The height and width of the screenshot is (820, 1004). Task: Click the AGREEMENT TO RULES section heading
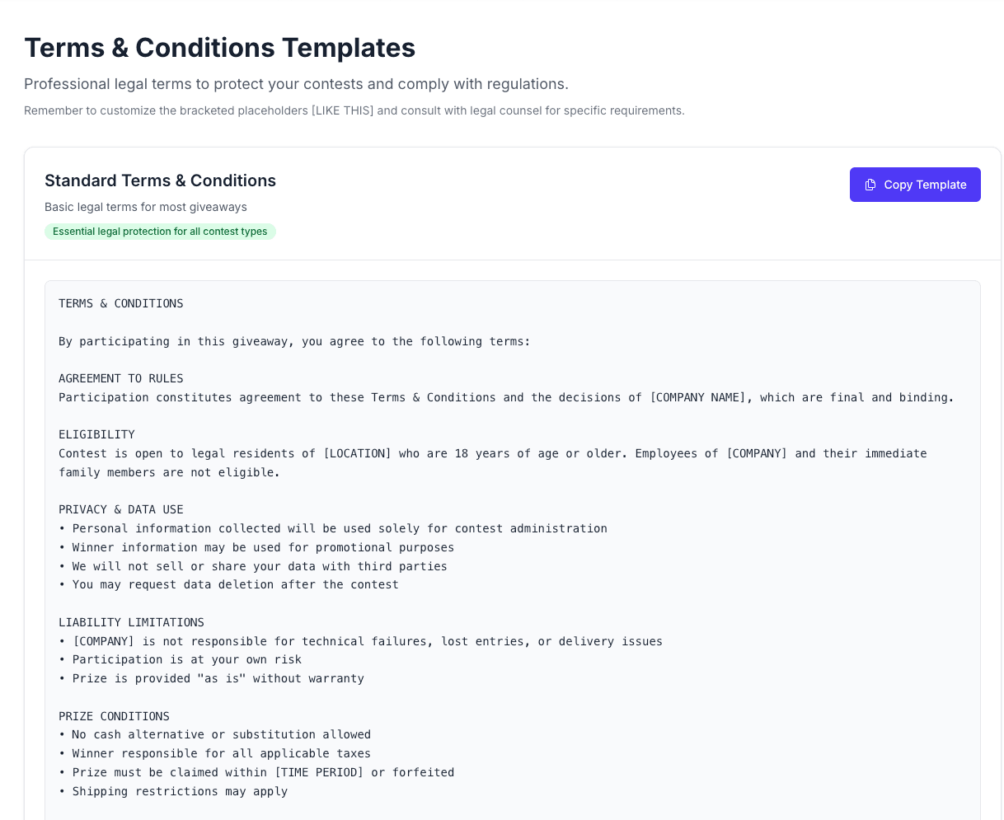[x=121, y=378]
